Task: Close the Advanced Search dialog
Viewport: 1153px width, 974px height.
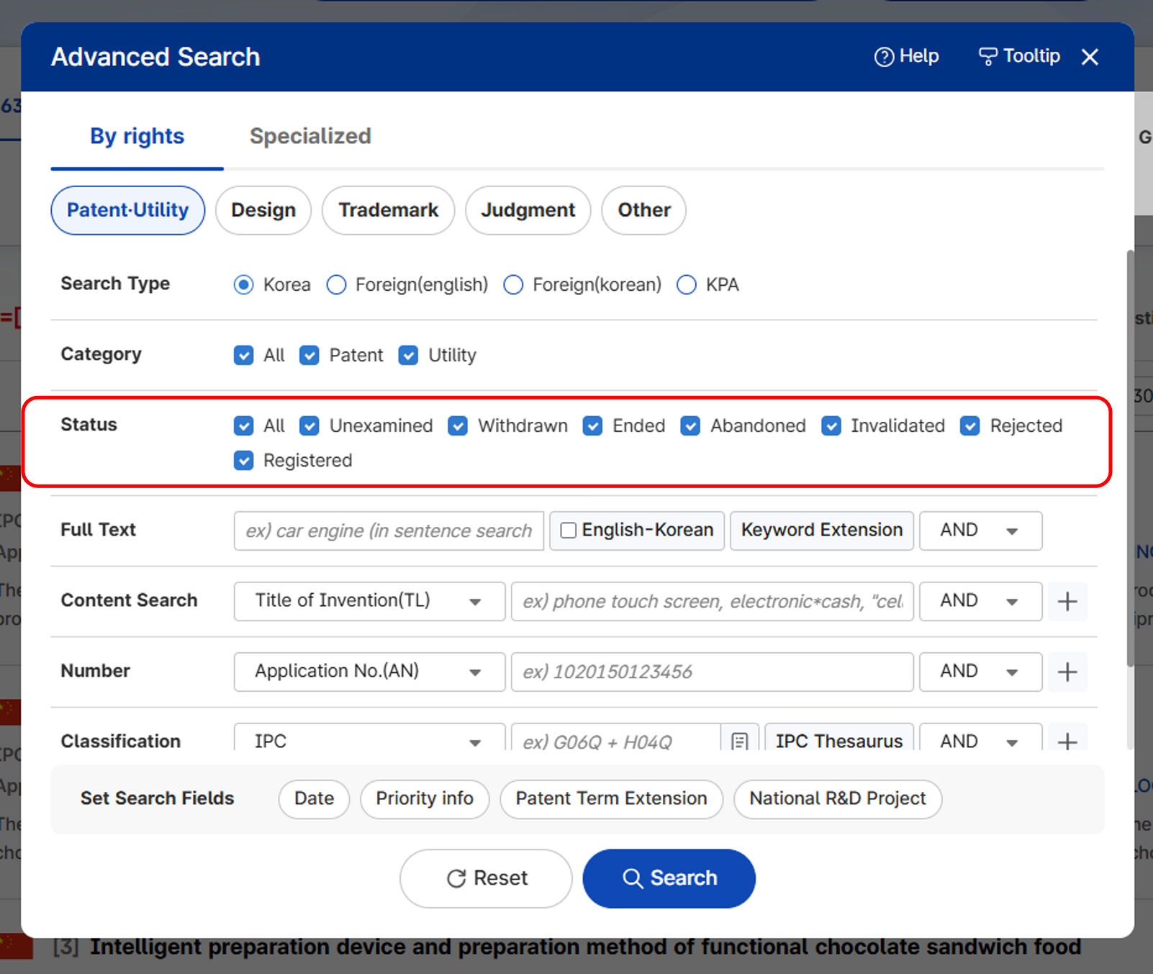Action: point(1090,57)
